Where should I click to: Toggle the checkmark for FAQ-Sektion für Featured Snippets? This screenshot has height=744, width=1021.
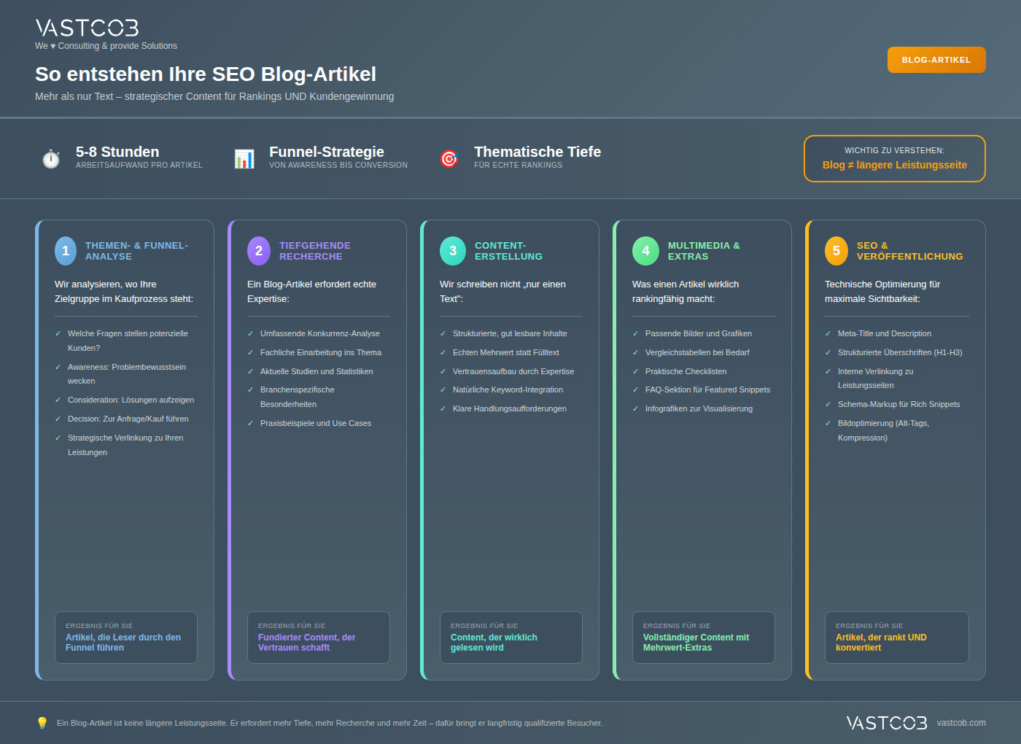(x=635, y=390)
